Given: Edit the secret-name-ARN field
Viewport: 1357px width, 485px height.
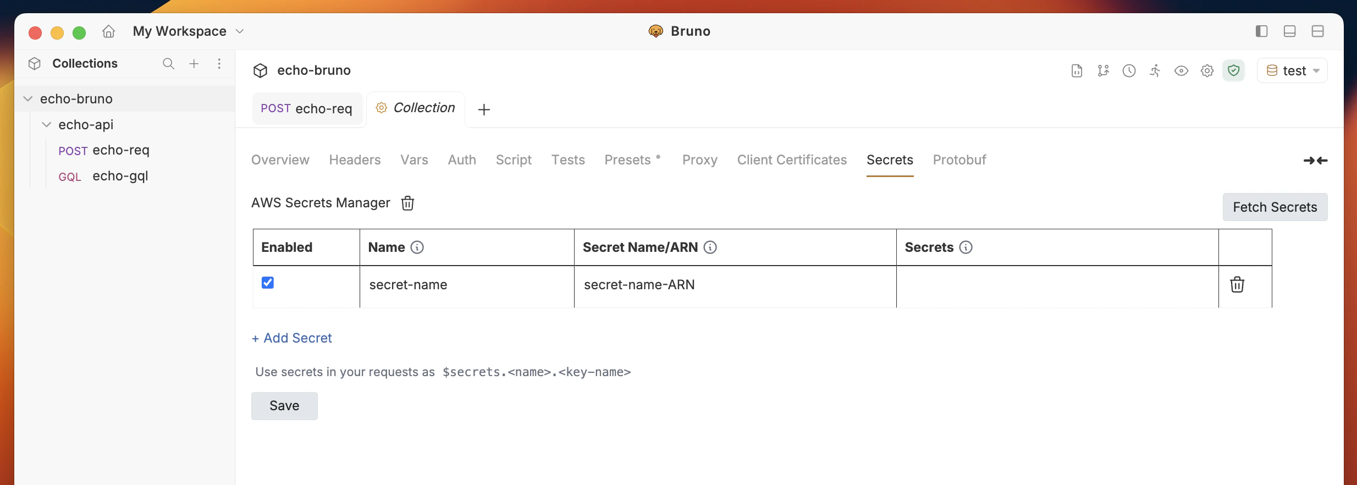Looking at the screenshot, I should click(735, 285).
